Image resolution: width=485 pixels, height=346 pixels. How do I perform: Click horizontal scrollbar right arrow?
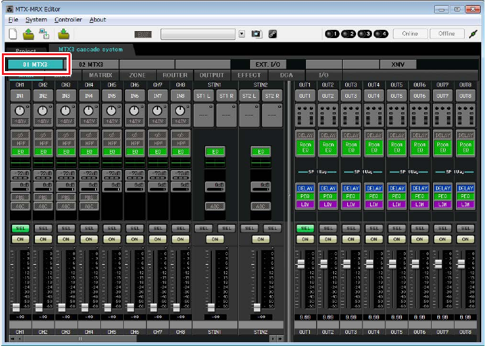(273, 338)
